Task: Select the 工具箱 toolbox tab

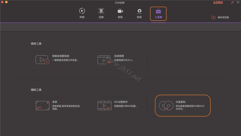Action: pyautogui.click(x=158, y=14)
